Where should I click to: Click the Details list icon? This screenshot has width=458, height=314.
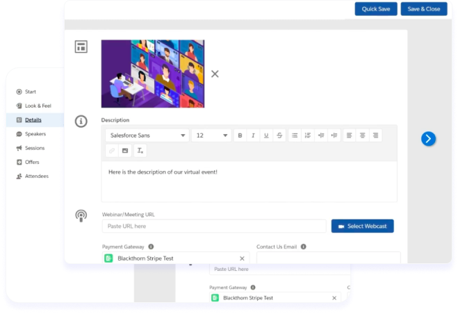(x=19, y=119)
